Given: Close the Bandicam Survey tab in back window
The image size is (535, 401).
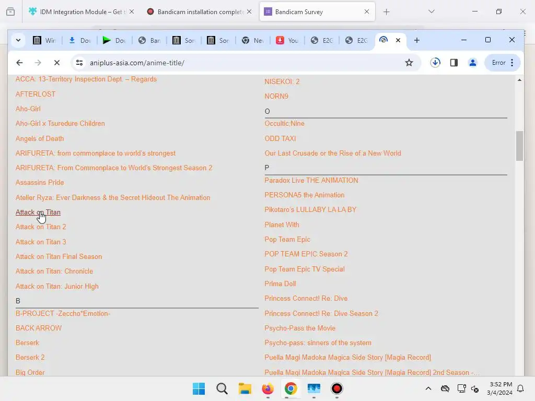Looking at the screenshot, I should click(x=367, y=11).
